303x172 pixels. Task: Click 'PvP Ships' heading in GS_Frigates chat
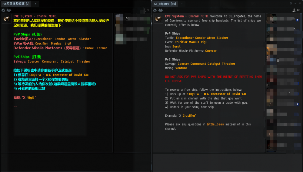(x=173, y=34)
